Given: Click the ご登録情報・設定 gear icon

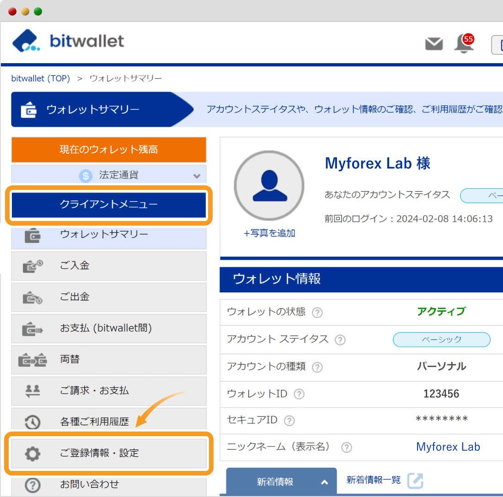Looking at the screenshot, I should (32, 454).
